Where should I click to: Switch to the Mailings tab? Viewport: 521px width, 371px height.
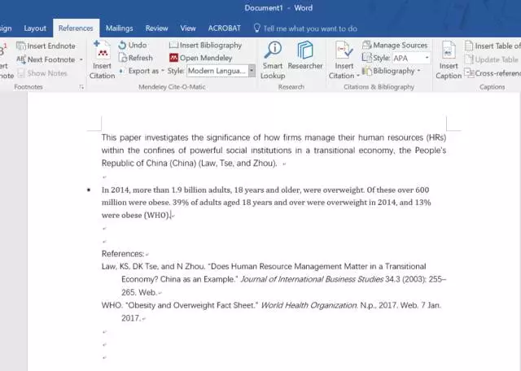120,28
